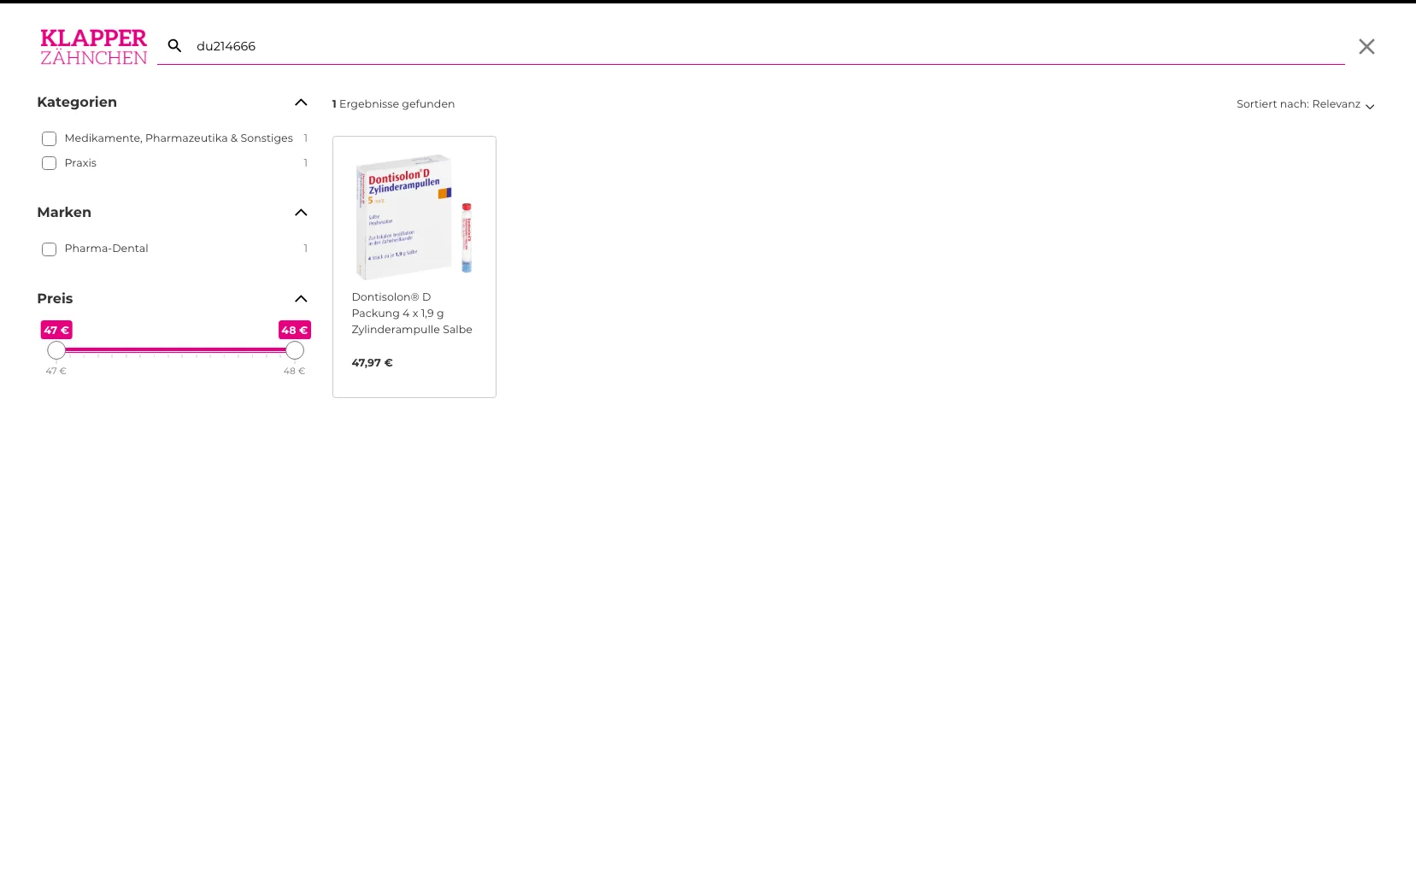
Task: Collapse the Preis filter section
Action: coord(301,299)
